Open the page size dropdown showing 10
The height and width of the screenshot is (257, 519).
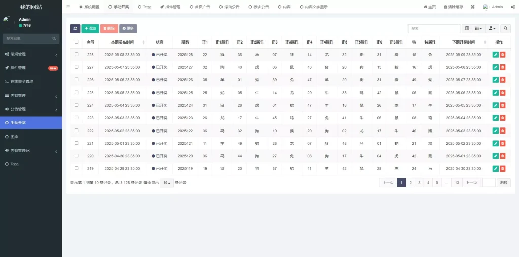(166, 183)
